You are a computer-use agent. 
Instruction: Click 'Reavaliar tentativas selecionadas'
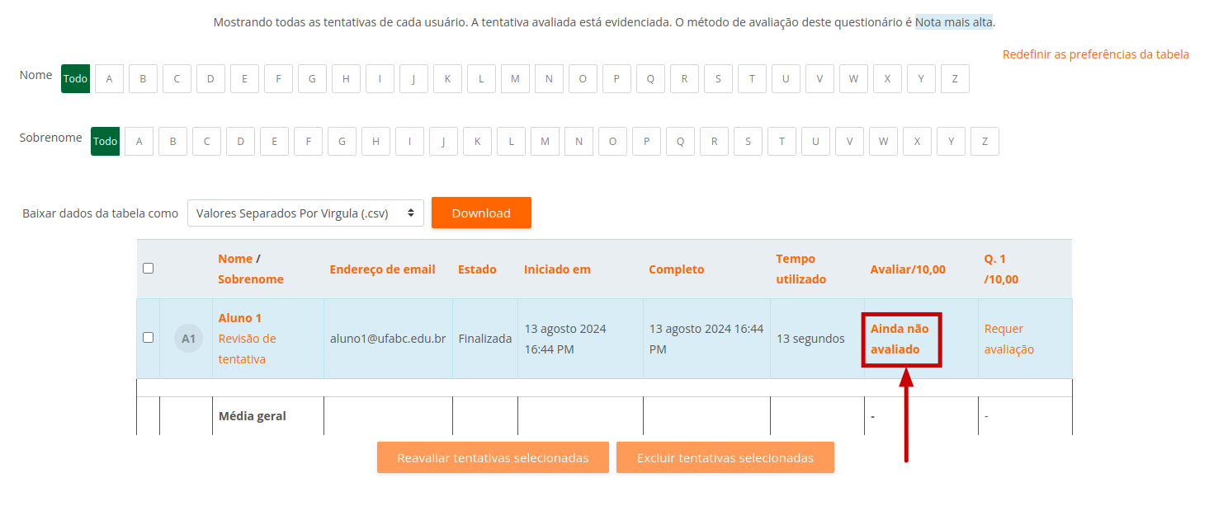tap(492, 456)
